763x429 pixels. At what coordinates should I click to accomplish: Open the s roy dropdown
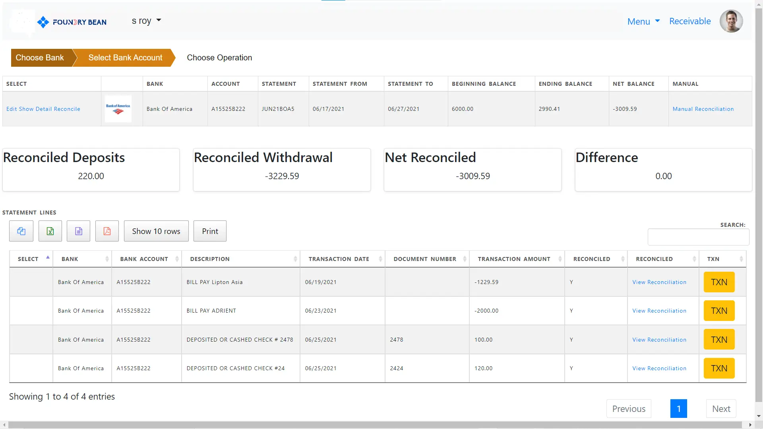(146, 21)
